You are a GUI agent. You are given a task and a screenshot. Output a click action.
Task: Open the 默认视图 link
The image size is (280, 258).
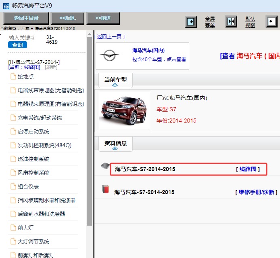coord(250,22)
